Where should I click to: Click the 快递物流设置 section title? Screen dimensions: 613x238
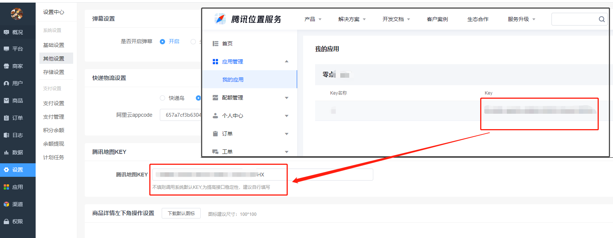click(109, 78)
